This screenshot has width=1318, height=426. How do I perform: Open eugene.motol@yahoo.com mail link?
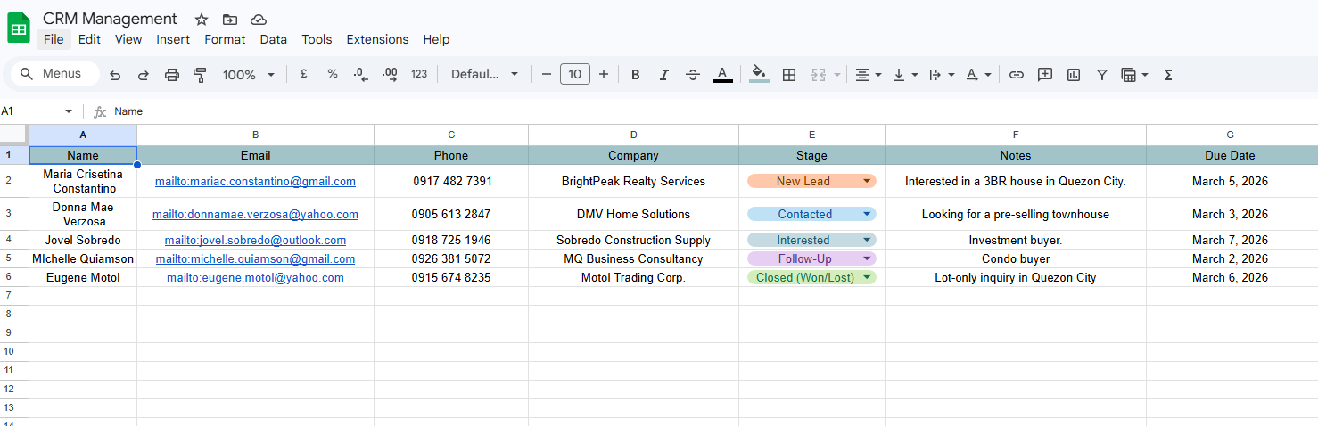(x=255, y=277)
